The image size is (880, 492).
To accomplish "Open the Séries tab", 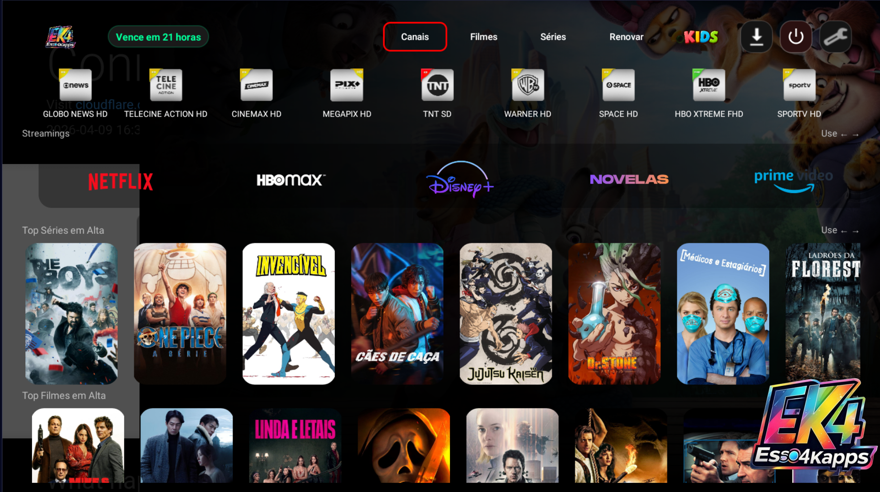I will tap(553, 37).
